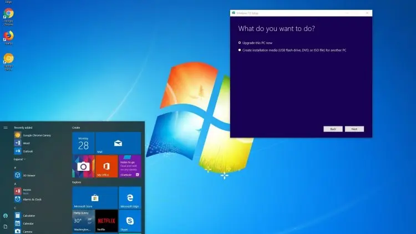This screenshot has width=416, height=234.
Task: Click the 'Create' tile group heading
Action: coord(76,128)
